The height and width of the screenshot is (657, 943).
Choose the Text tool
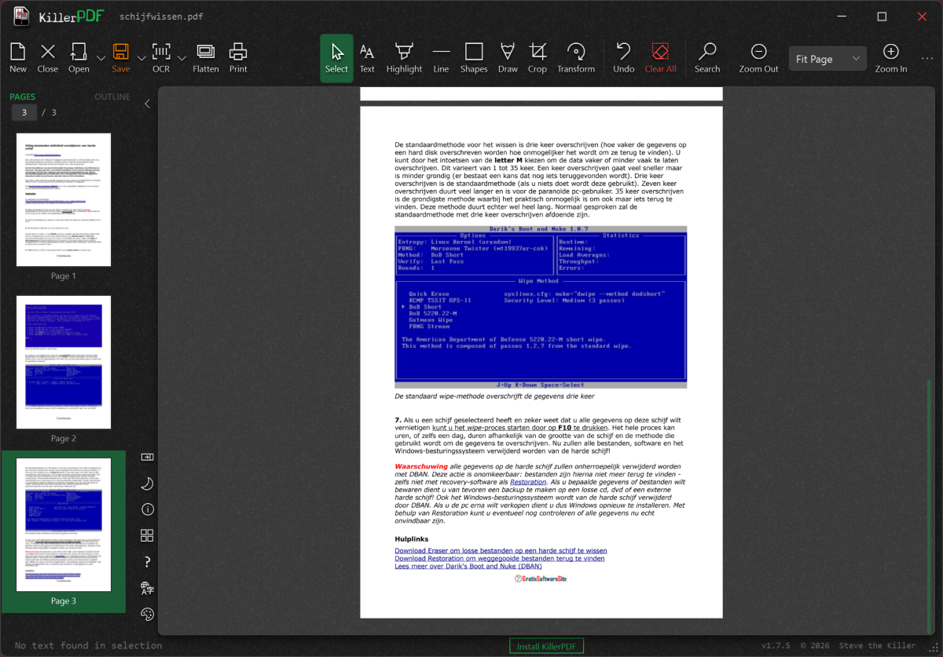coord(367,59)
